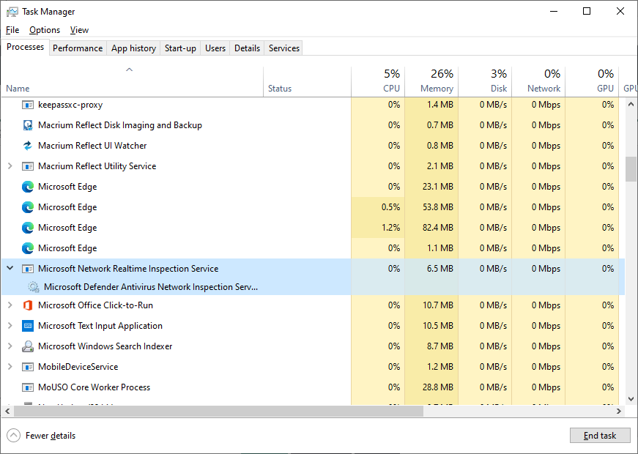Open the Options menu
The image size is (638, 454).
pyautogui.click(x=45, y=30)
